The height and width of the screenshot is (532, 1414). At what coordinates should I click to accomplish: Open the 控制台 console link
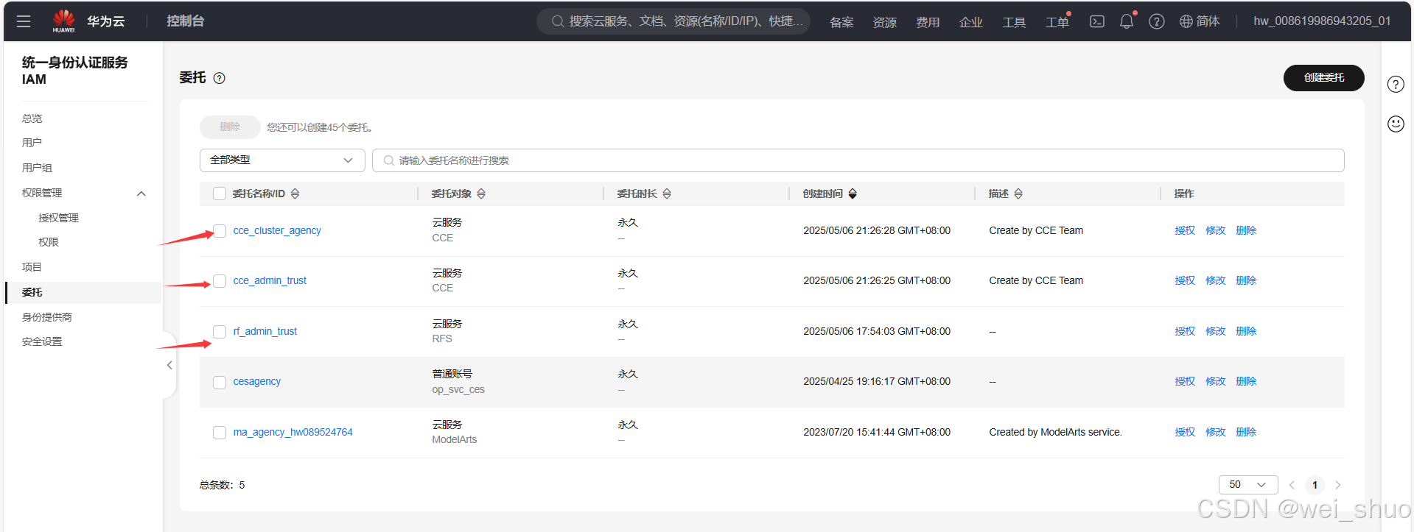(185, 21)
